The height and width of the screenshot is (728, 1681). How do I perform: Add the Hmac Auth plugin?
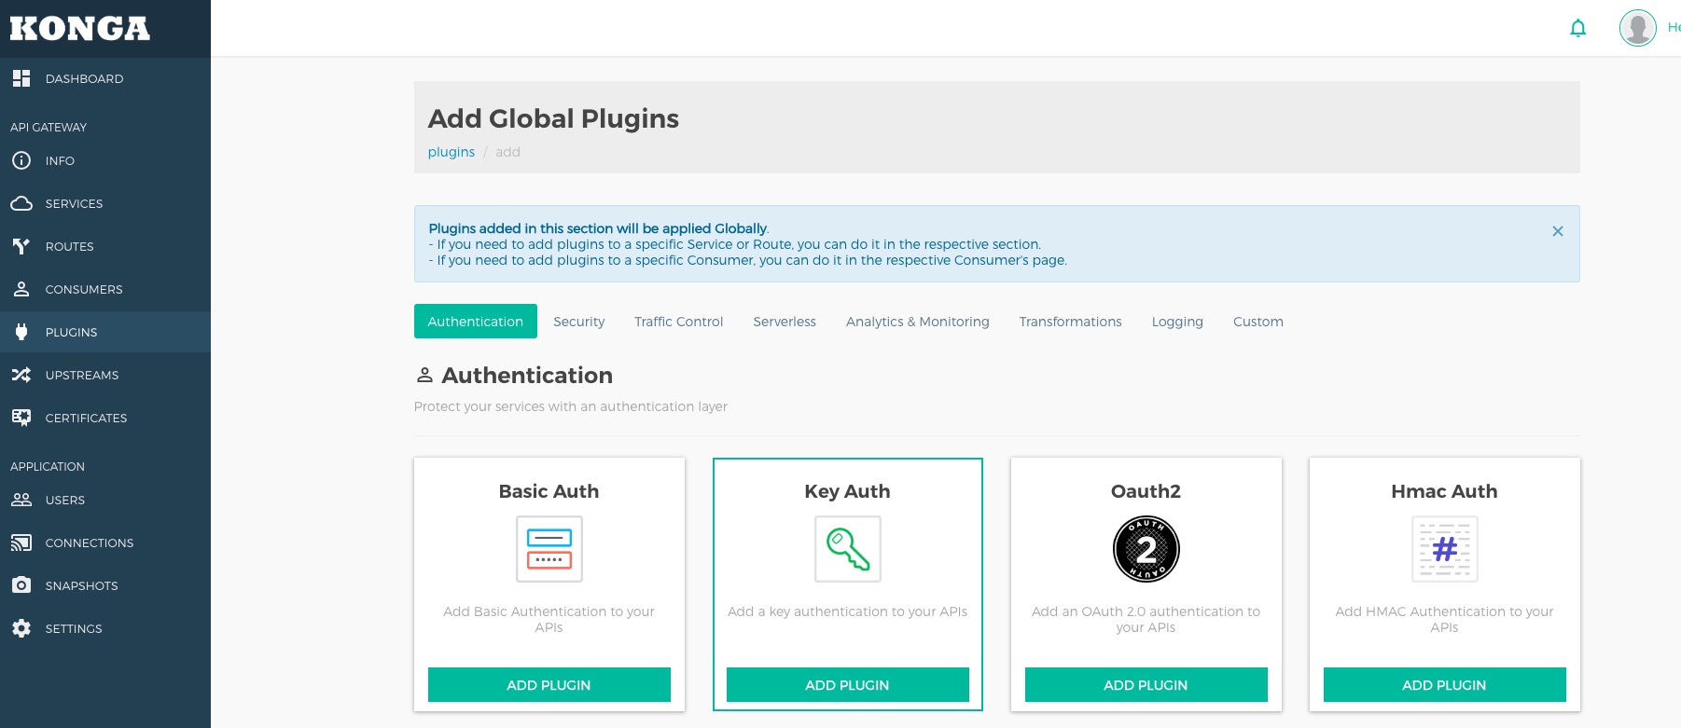click(x=1445, y=685)
